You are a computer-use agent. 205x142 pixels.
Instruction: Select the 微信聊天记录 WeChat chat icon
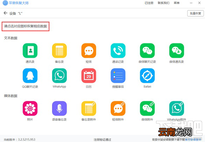[147, 50]
